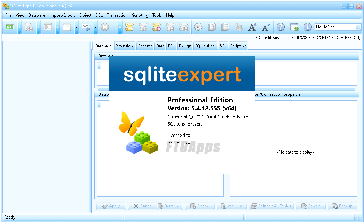Open About with the blue info icon

pos(308,27)
